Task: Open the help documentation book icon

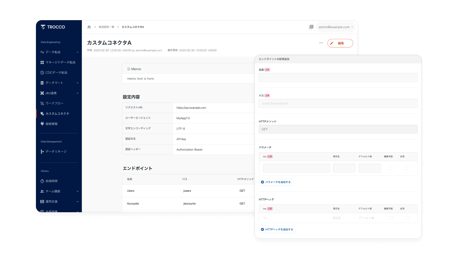Action: 311,27
